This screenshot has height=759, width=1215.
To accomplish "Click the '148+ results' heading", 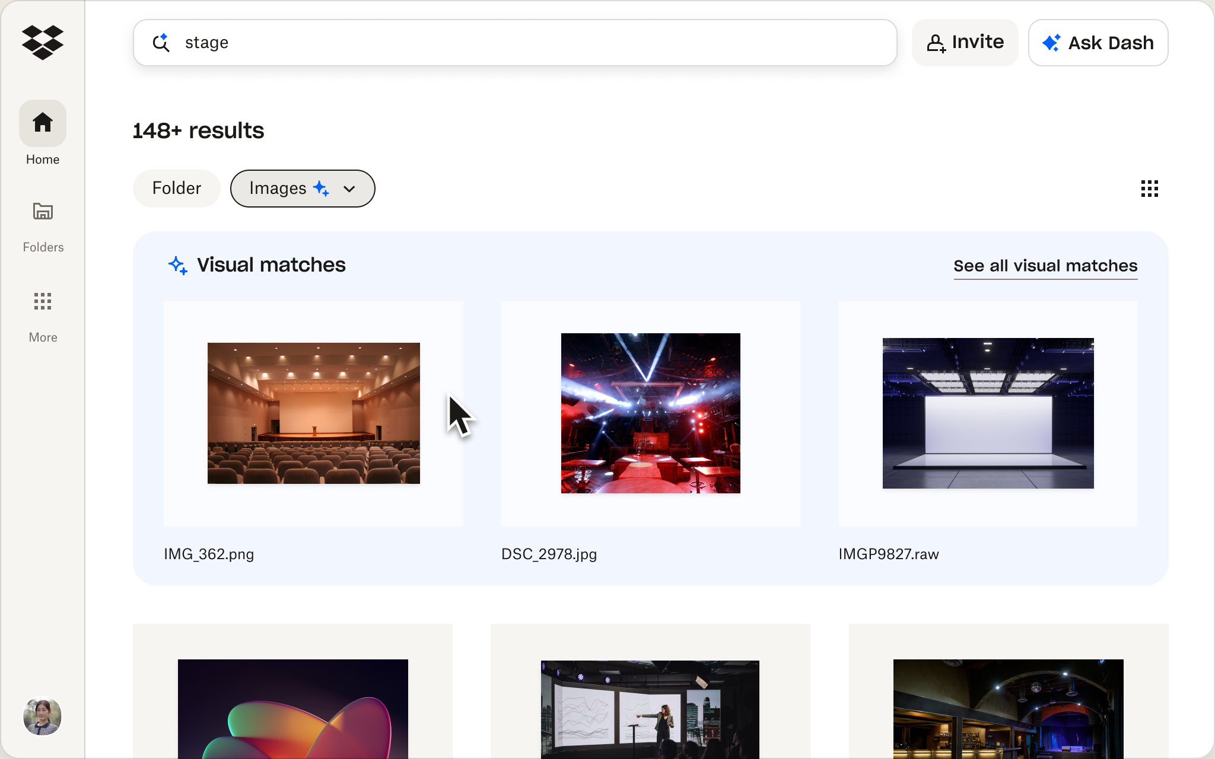I will [198, 130].
